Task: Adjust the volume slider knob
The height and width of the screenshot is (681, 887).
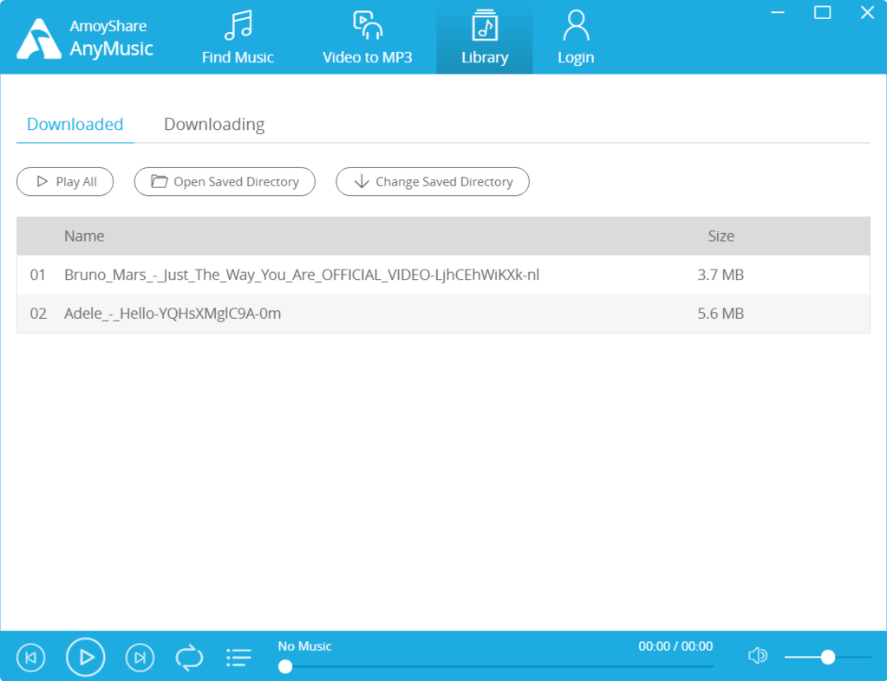Action: 828,657
